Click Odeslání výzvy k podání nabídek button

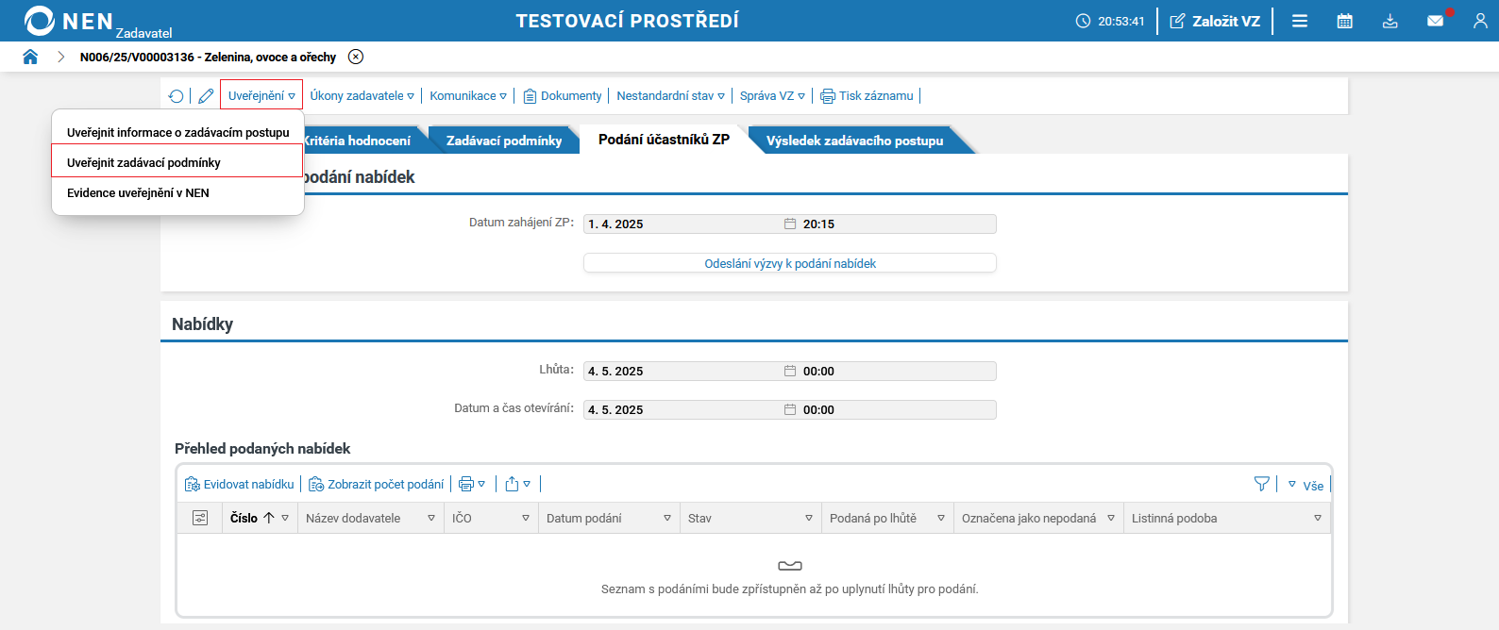click(790, 263)
